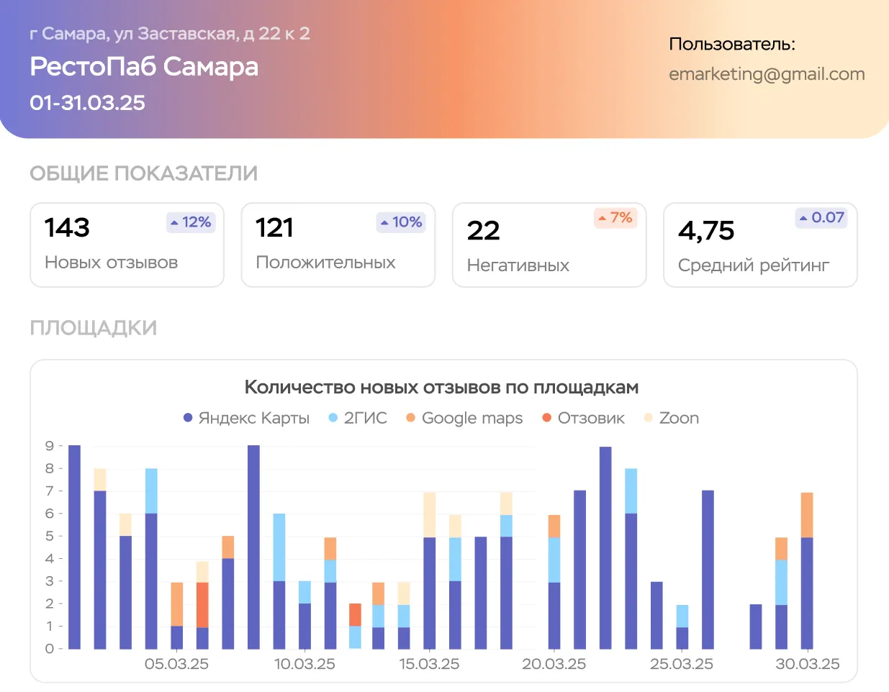The image size is (889, 692).
Task: Click the Zoon legend entry
Action: 672,418
